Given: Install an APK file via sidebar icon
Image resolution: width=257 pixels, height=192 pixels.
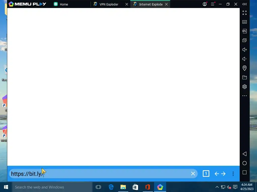Looking at the screenshot, I should [x=244, y=31].
